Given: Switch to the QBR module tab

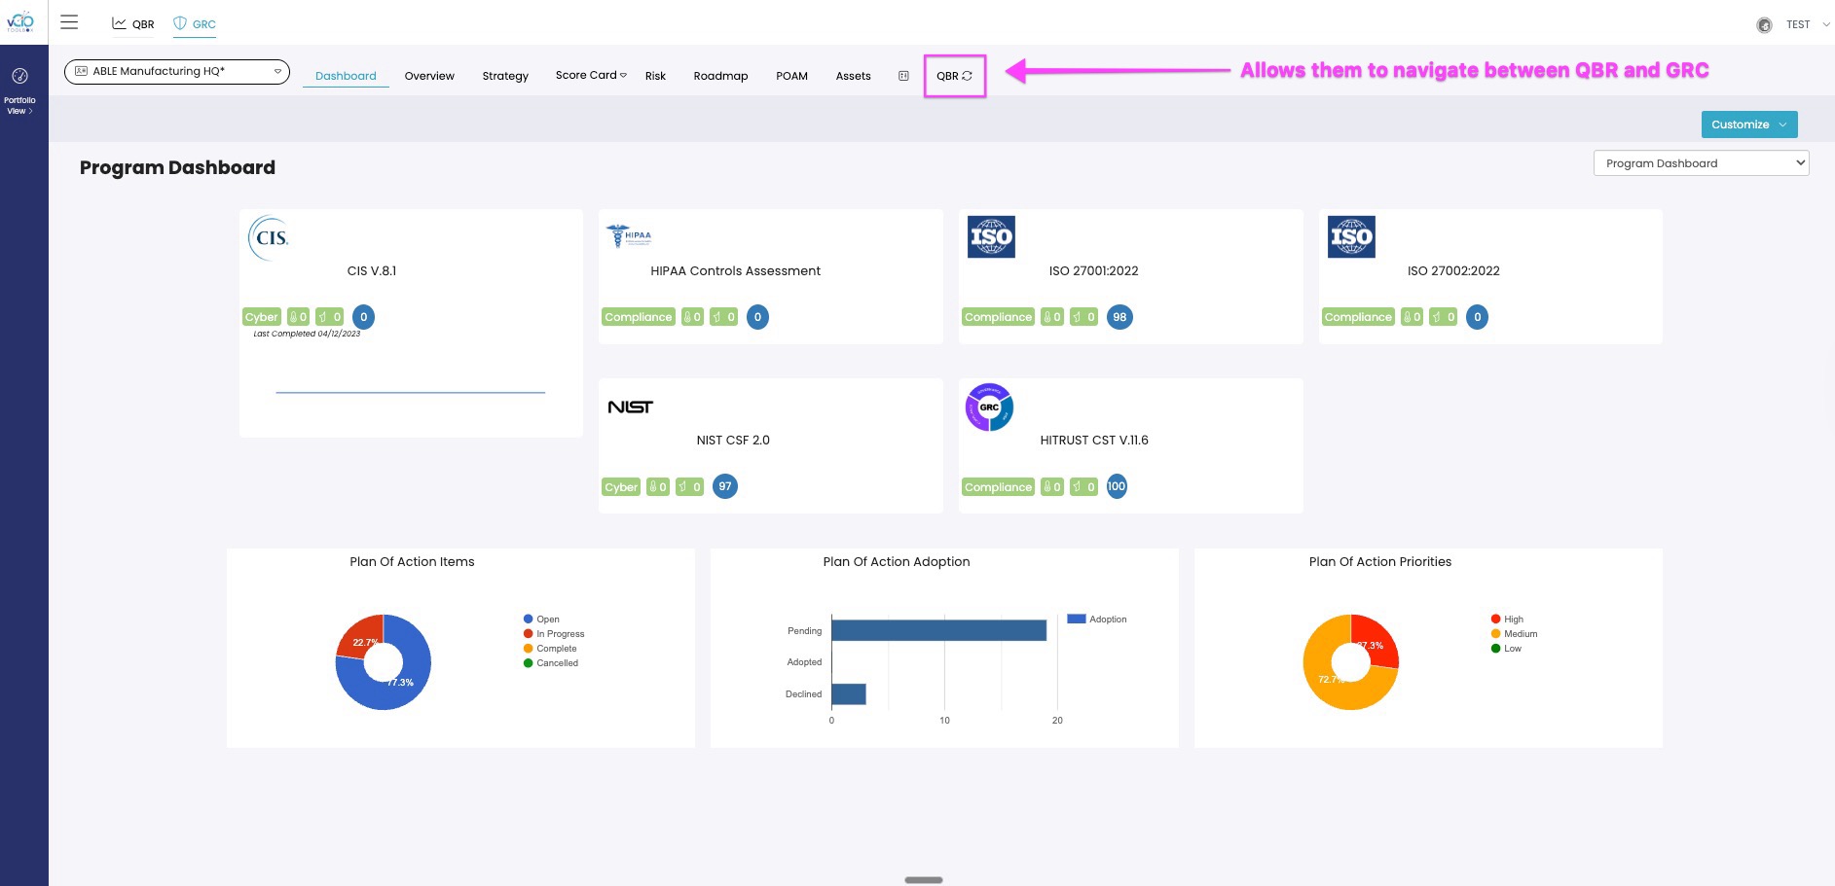Looking at the screenshot, I should [133, 24].
